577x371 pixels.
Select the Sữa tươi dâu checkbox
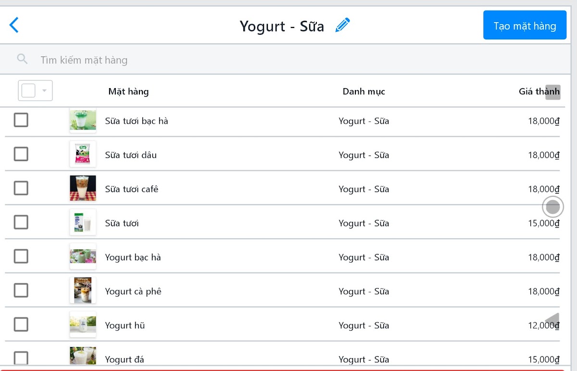coord(21,154)
